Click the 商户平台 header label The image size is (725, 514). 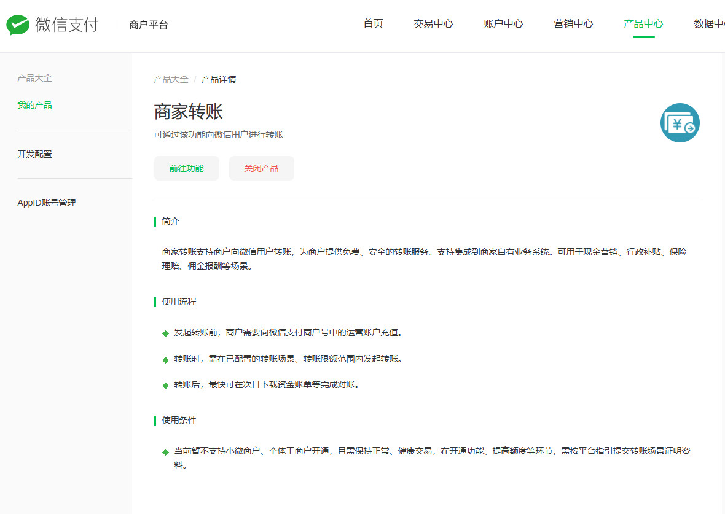coord(149,25)
